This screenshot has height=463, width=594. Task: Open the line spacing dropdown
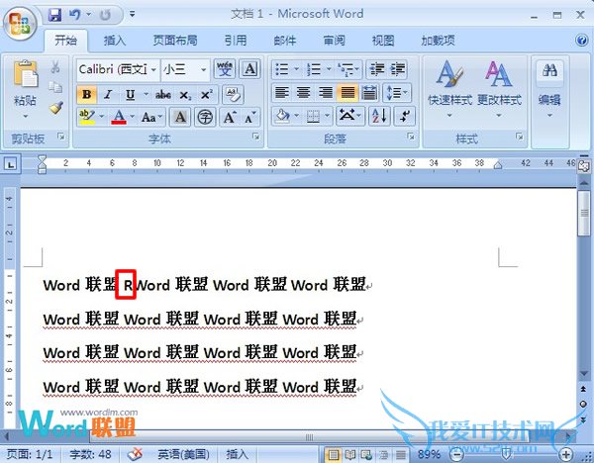click(x=397, y=92)
